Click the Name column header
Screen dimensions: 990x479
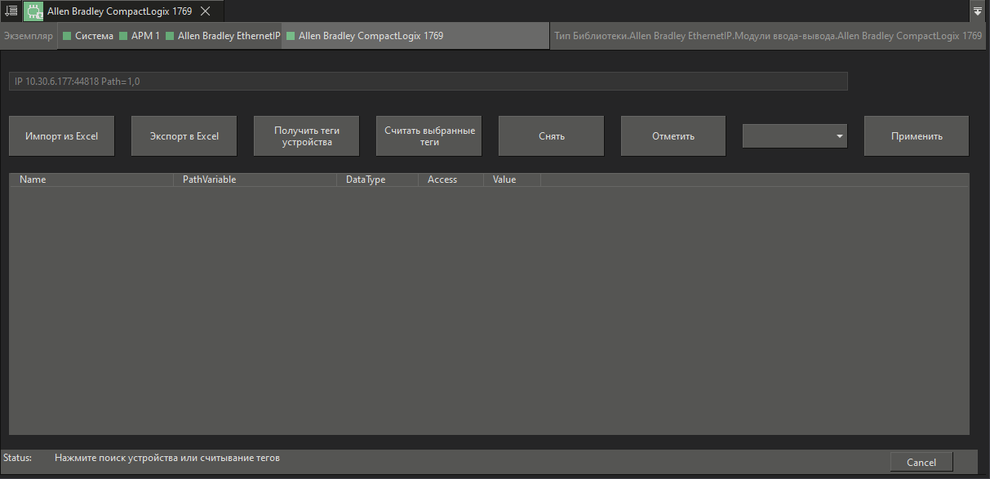[33, 179]
